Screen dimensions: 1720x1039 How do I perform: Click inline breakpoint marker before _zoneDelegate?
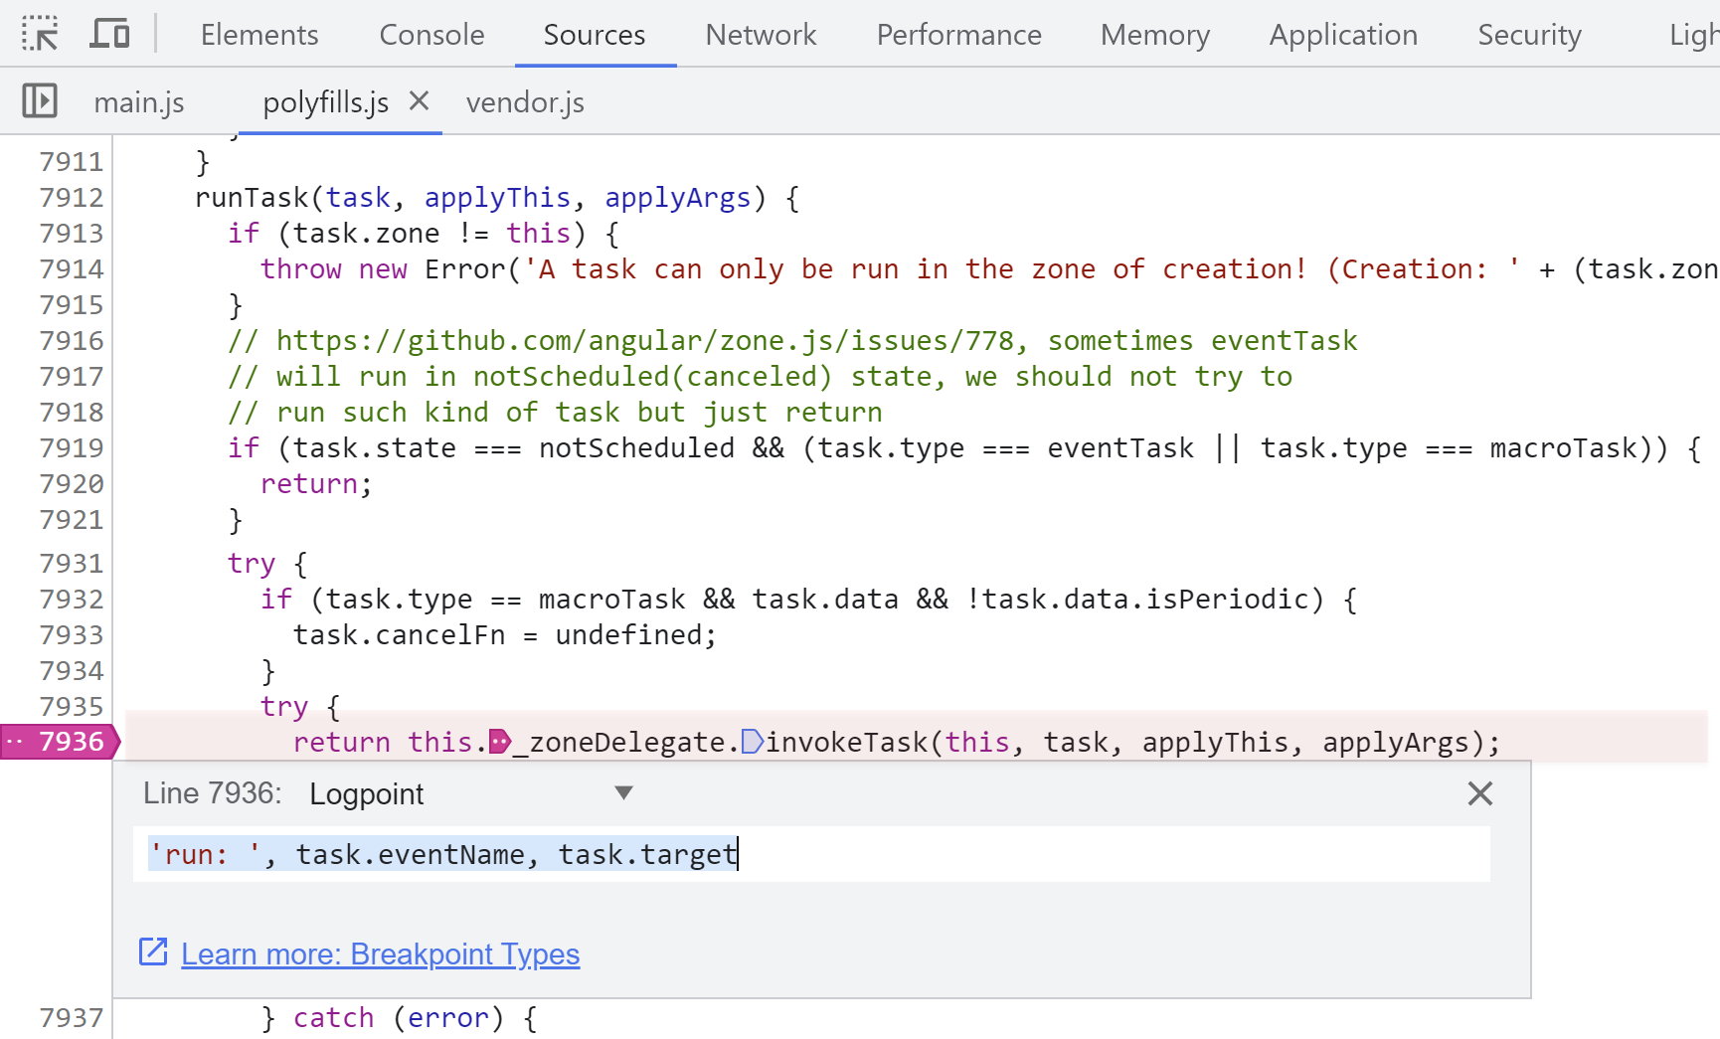pos(500,742)
